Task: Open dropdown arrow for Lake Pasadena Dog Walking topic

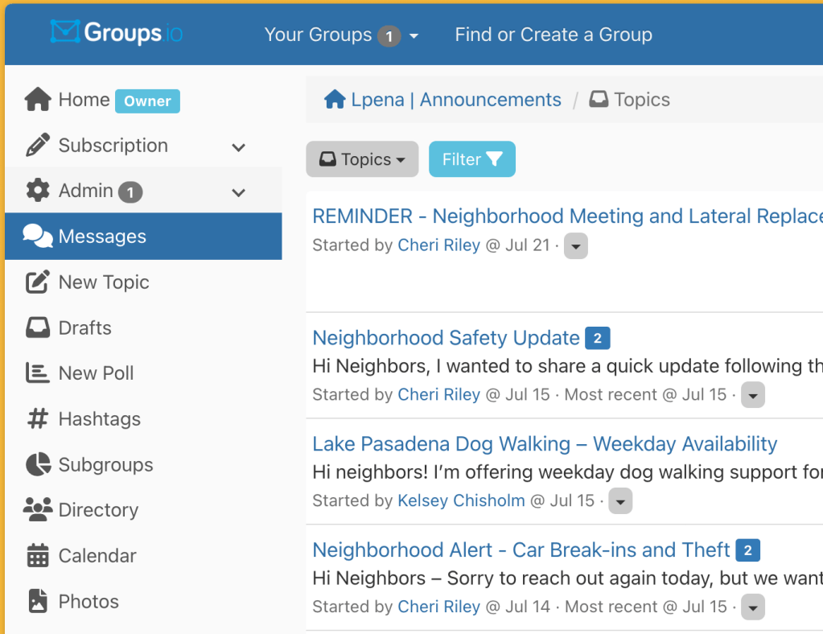Action: click(x=620, y=501)
